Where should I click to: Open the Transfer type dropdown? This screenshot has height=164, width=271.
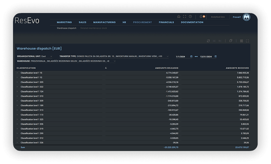[x=167, y=56]
